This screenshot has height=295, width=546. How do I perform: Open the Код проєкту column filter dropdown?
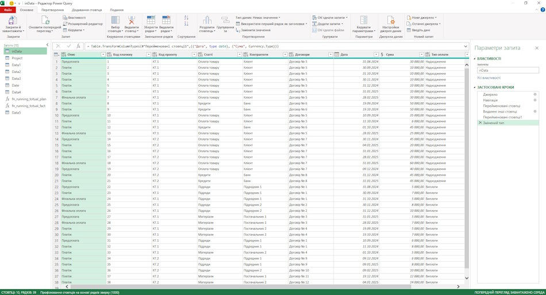pyautogui.click(x=194, y=55)
